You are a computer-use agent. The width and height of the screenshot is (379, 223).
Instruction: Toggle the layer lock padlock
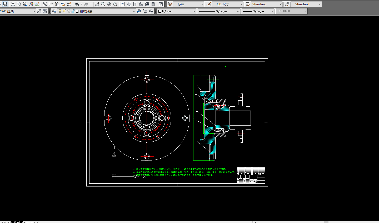(73, 11)
